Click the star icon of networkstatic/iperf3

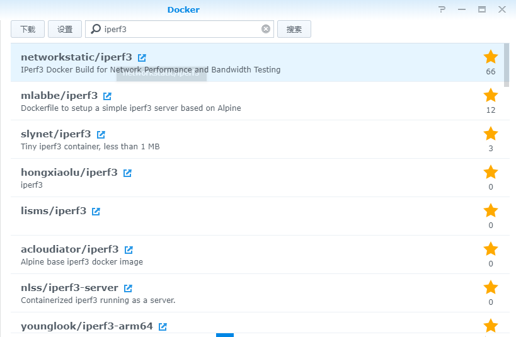[491, 57]
